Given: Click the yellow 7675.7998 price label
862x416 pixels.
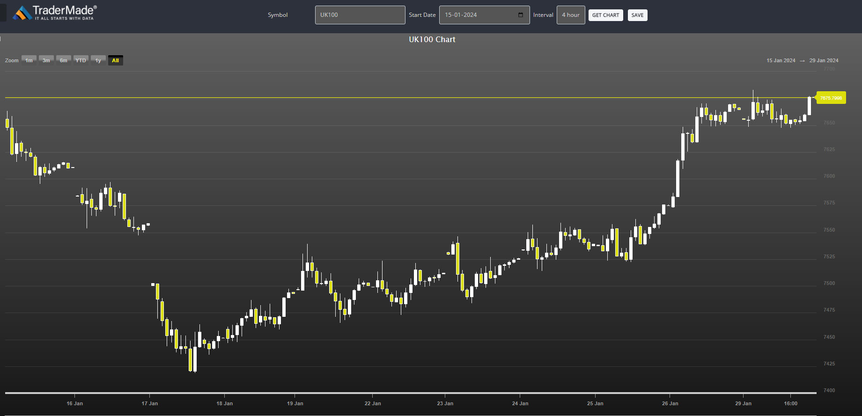Looking at the screenshot, I should 831,98.
